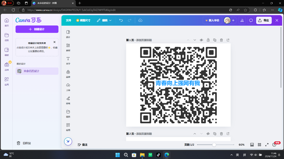Open the 素材 (Elements) panel
Viewport: 284px width, 159px height.
(68, 47)
